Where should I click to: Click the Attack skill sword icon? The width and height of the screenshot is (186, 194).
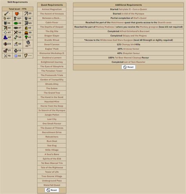[x=6, y=13]
